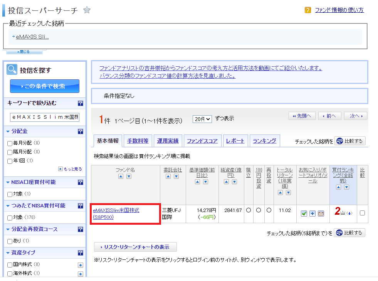Open help icon for 分配金再投資コース
Image resolution: width=378 pixels, height=281 pixels.
click(81, 229)
